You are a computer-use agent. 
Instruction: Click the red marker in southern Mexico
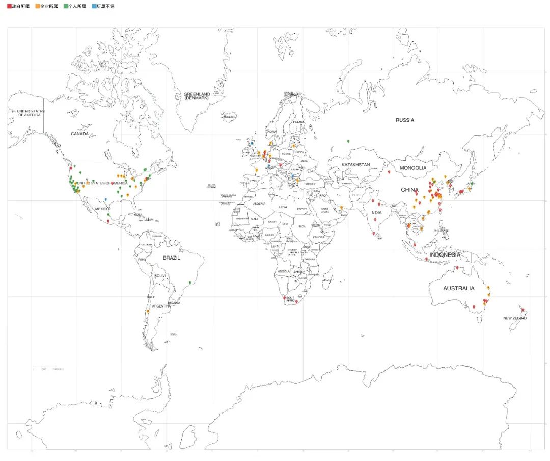[109, 221]
